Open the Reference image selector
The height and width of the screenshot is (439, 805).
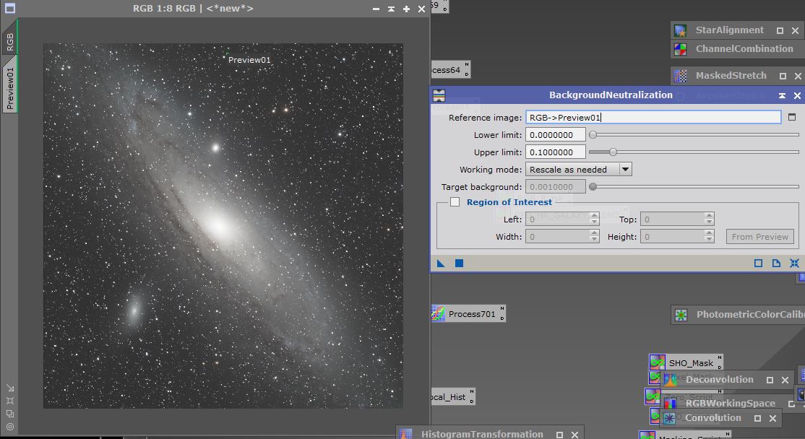(x=791, y=116)
